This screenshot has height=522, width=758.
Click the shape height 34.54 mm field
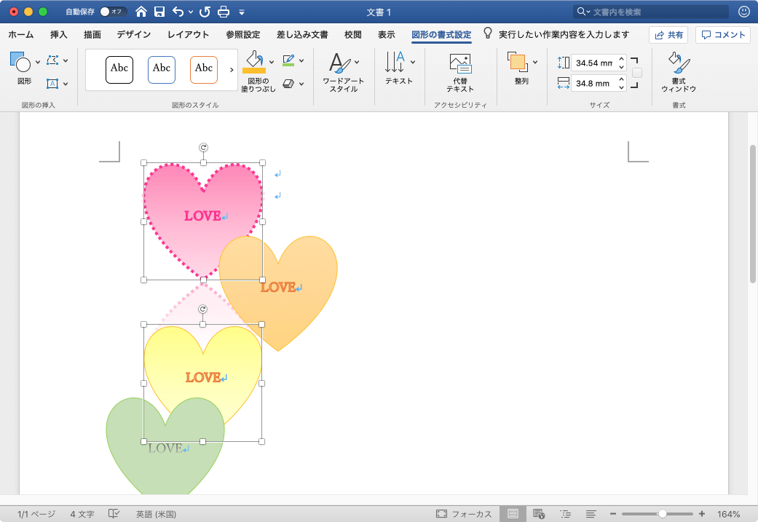(594, 63)
